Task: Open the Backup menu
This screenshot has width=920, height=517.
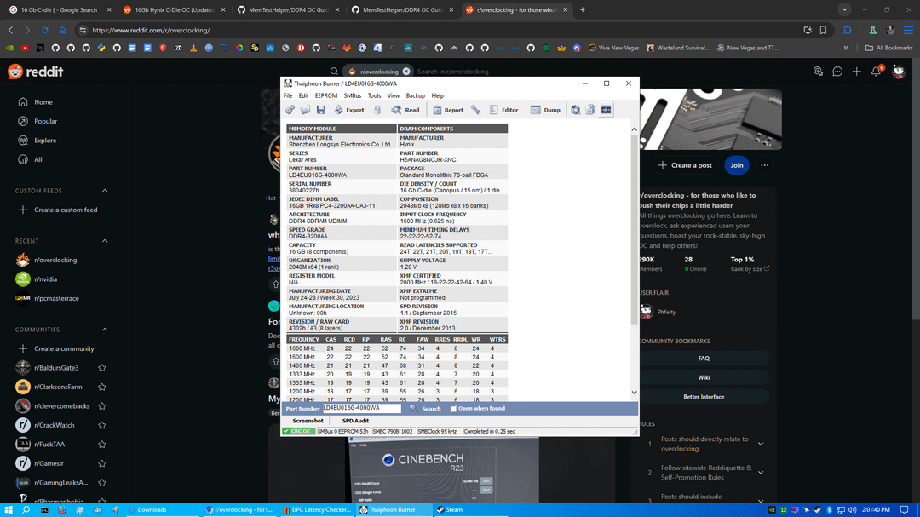Action: (x=416, y=95)
